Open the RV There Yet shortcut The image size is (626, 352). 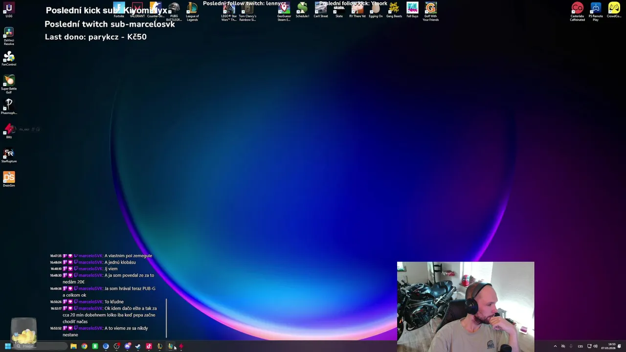358,10
